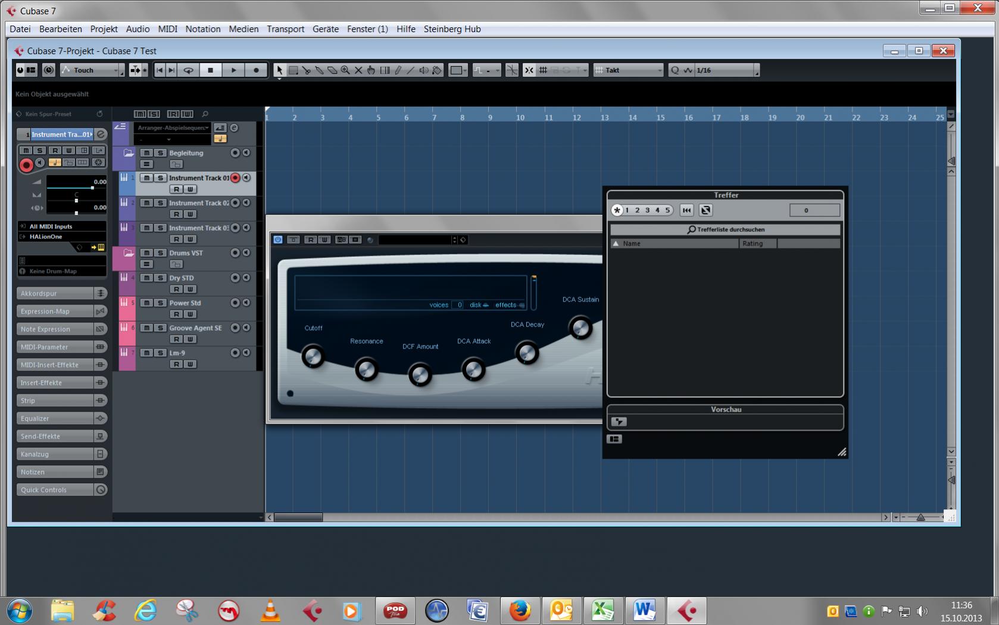Open the Bearbeiten menu
The width and height of the screenshot is (999, 625).
coord(61,29)
